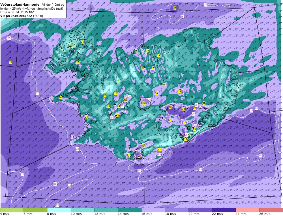Choose the red 26 m/s legend swatch
The width and height of the screenshot is (283, 216).
(x=271, y=210)
